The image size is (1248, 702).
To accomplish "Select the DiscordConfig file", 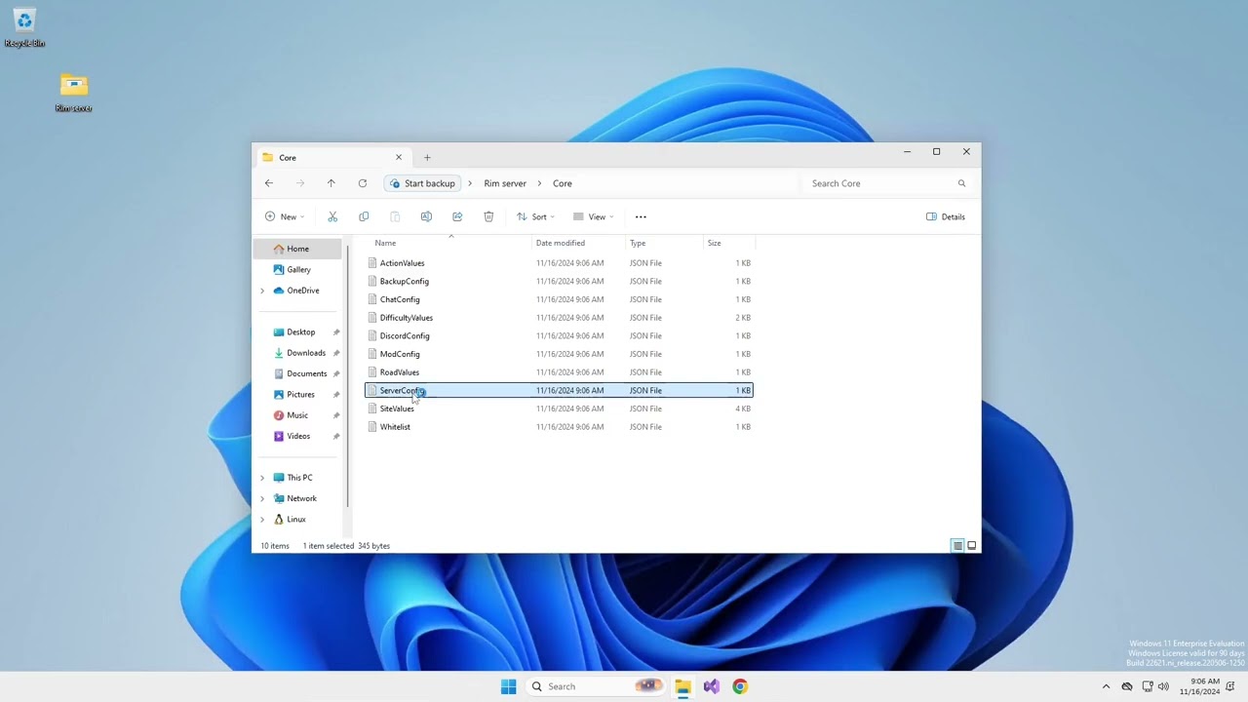I will (x=559, y=336).
